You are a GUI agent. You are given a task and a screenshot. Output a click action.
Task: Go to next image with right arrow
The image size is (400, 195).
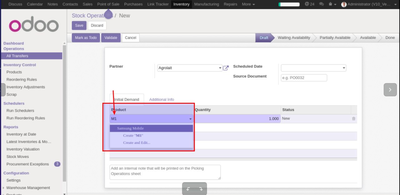[x=390, y=89]
